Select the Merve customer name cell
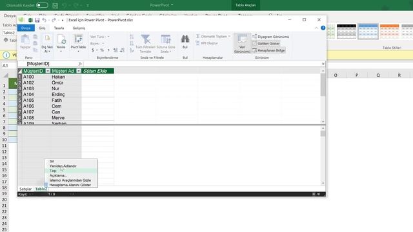The height and width of the screenshot is (232, 413). click(x=66, y=118)
